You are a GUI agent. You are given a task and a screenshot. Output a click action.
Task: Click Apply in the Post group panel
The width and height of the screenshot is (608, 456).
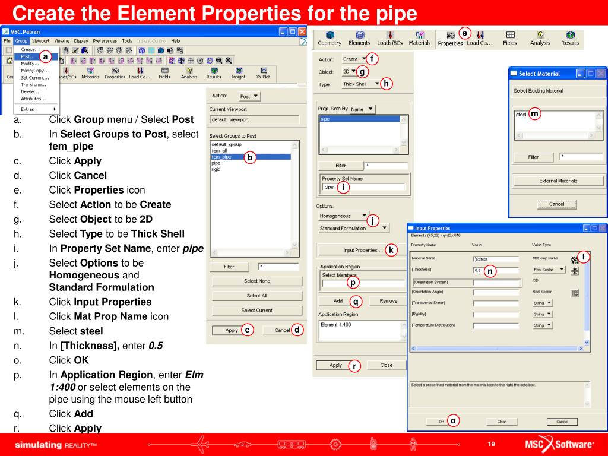(232, 330)
